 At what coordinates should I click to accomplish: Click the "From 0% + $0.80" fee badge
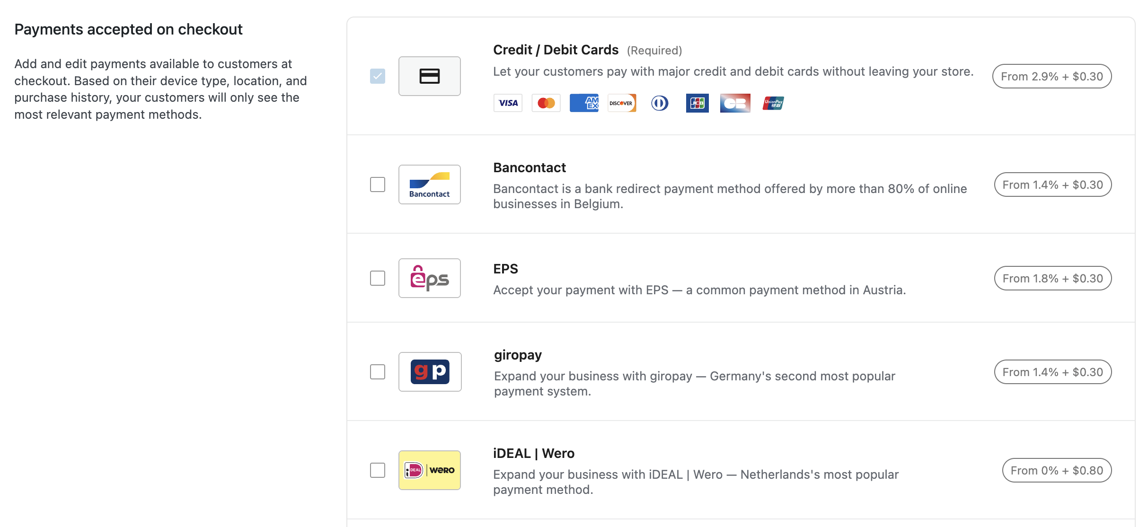(x=1057, y=470)
